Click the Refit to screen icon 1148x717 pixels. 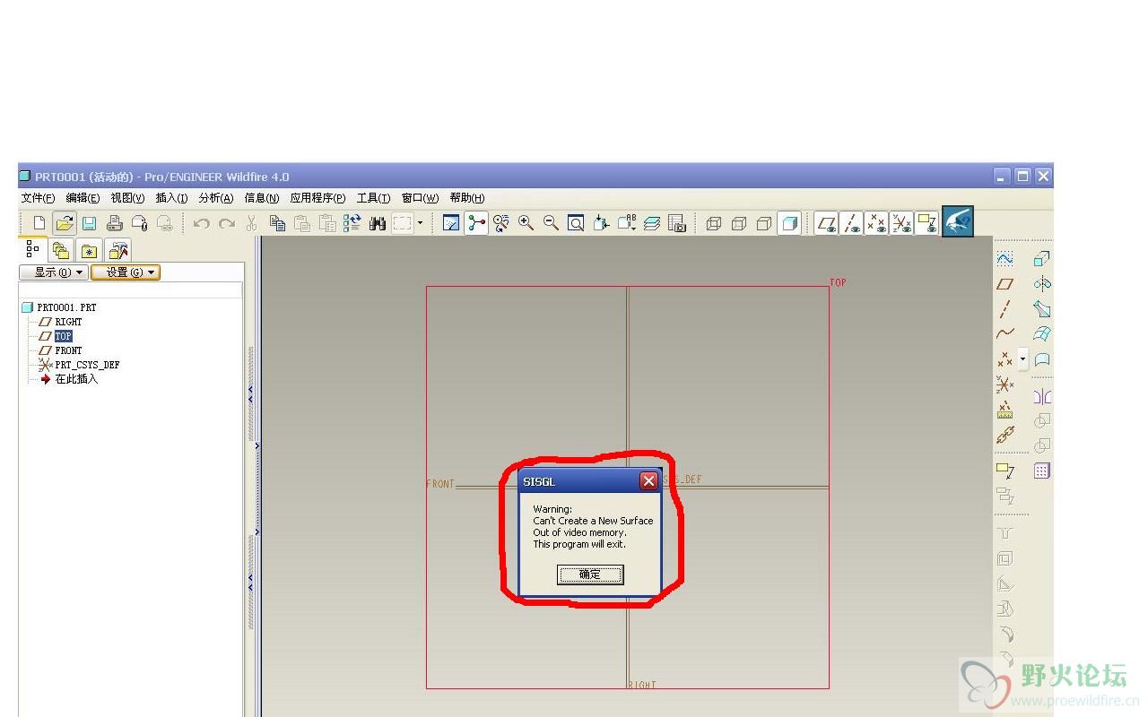click(576, 223)
